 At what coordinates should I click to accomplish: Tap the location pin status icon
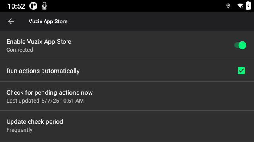click(x=228, y=6)
